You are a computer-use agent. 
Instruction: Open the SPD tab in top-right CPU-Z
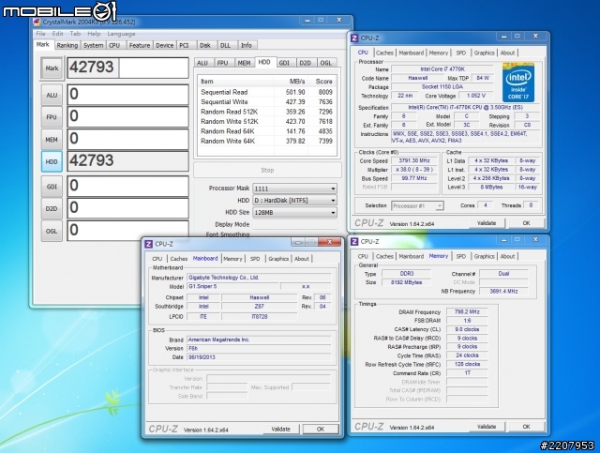coord(460,53)
